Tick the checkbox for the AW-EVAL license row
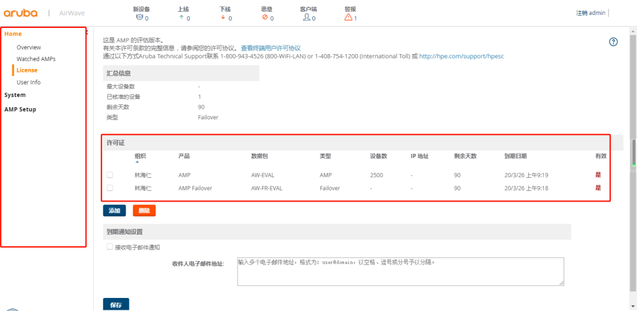This screenshot has width=637, height=311. 109,175
